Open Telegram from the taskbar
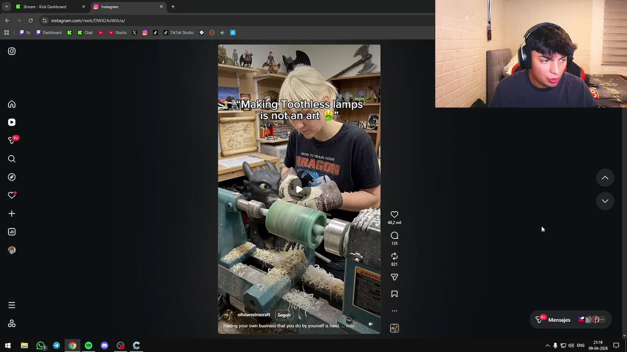This screenshot has width=627, height=352. pyautogui.click(x=56, y=346)
